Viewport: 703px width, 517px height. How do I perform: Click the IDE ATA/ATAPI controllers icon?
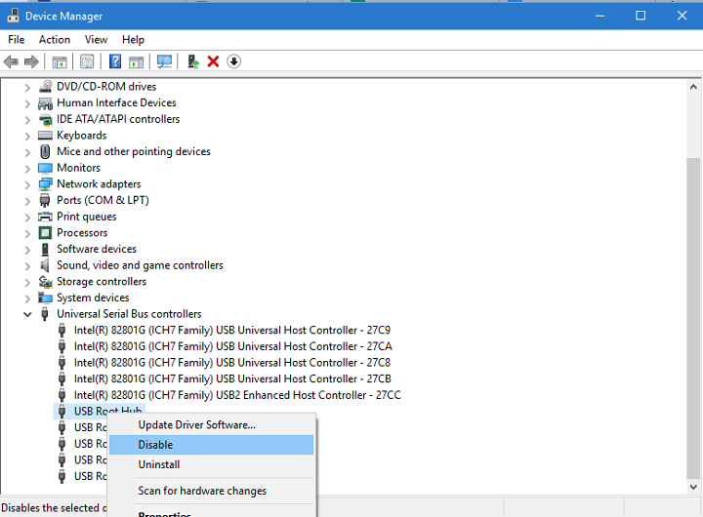coord(45,120)
